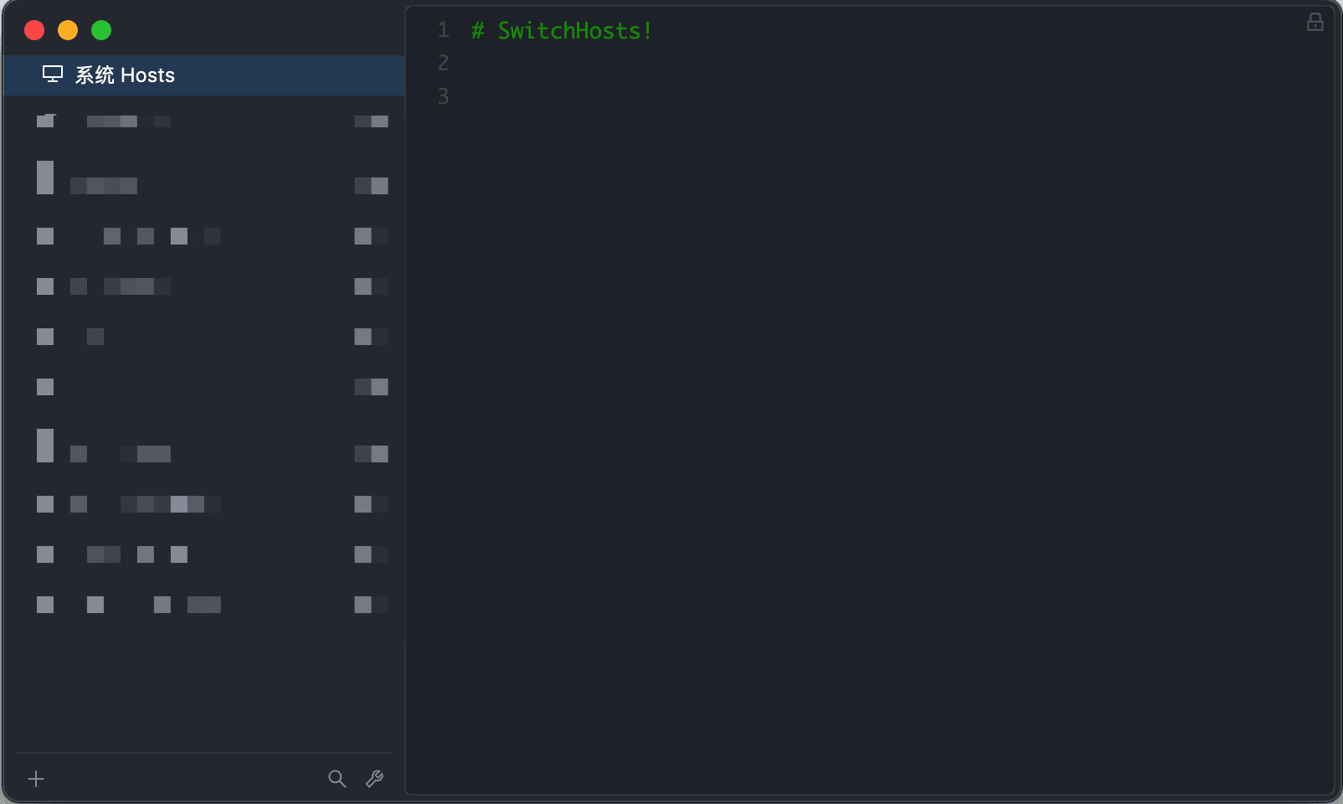Open preferences via the wrench icon
The width and height of the screenshot is (1343, 804).
point(374,779)
